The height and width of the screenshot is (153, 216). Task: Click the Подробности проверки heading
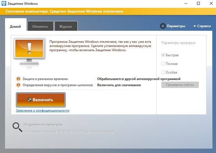pos(43,124)
